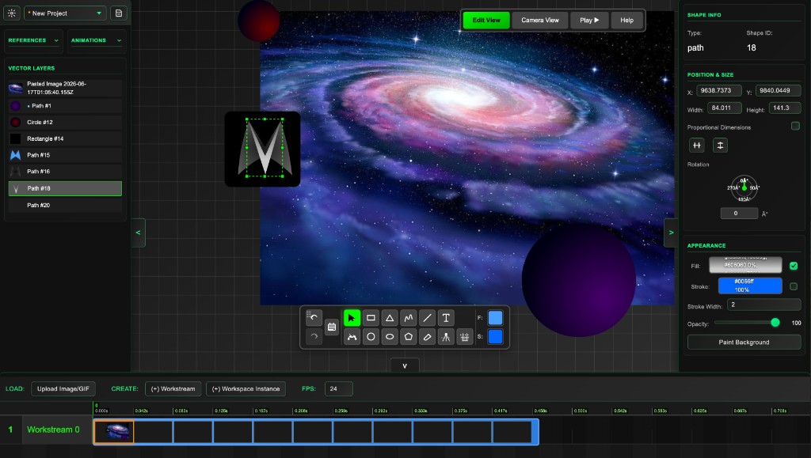The width and height of the screenshot is (811, 458).
Task: Select the Eraser tool
Action: pos(427,337)
